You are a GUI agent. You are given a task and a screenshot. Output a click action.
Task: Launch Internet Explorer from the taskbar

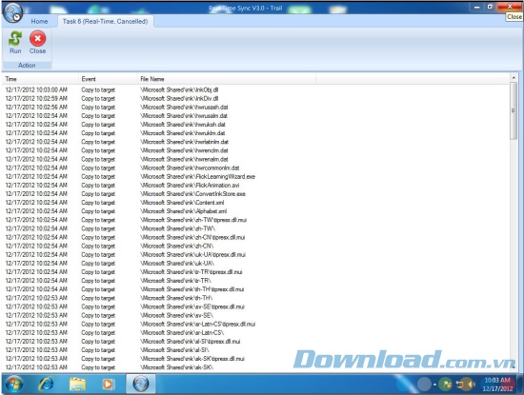pos(46,384)
